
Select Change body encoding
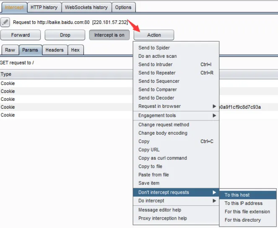pyautogui.click(x=176, y=133)
